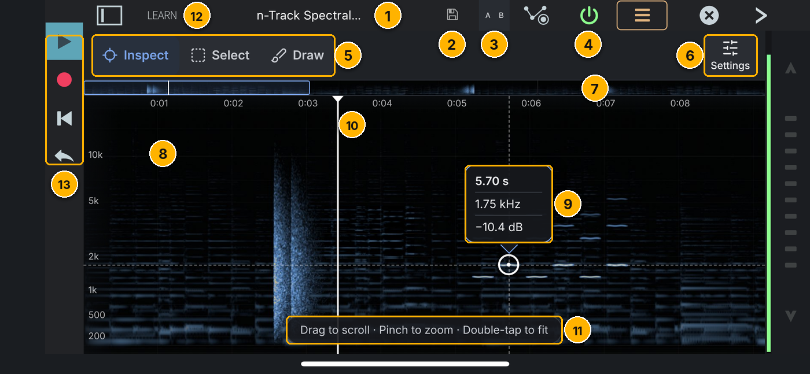Click the 0:05 time ruler label

pyautogui.click(x=456, y=103)
